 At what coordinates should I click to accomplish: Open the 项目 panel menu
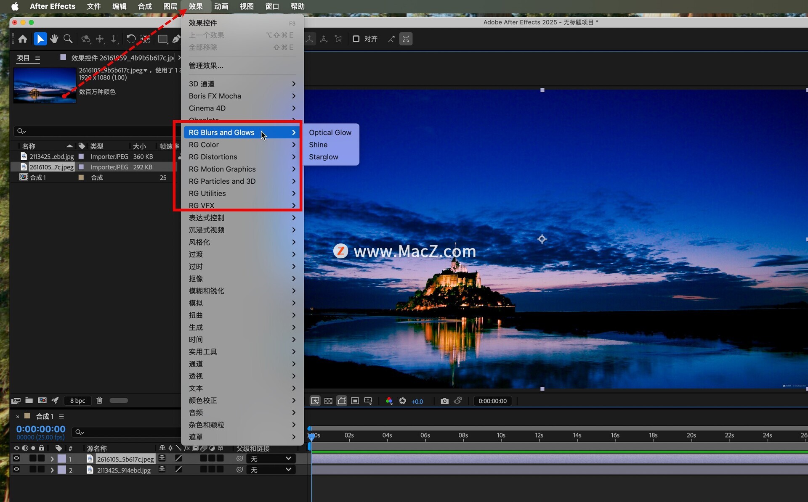[x=37, y=58]
